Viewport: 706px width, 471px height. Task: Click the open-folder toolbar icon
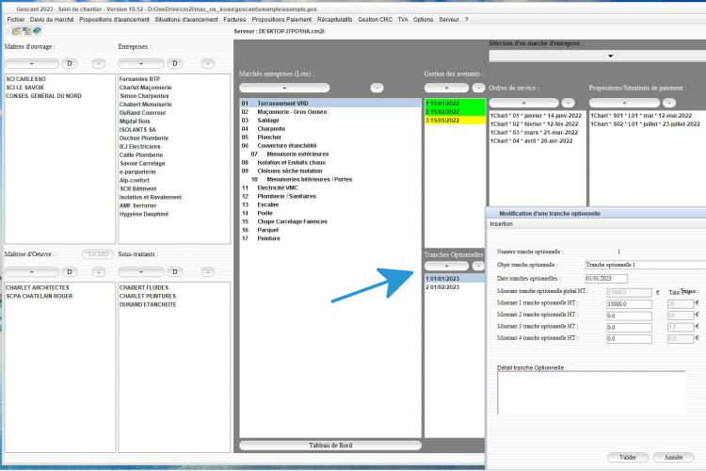16,31
